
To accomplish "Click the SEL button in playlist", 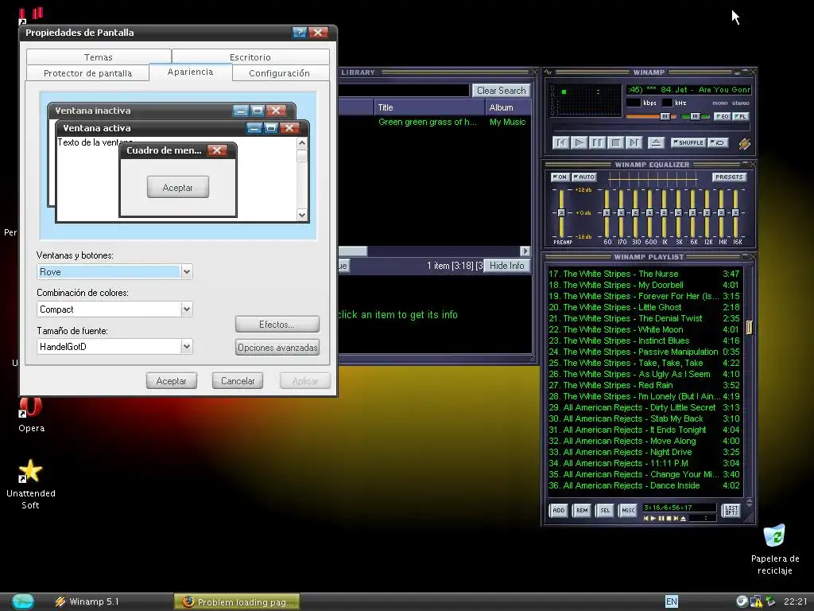I will tap(605, 510).
